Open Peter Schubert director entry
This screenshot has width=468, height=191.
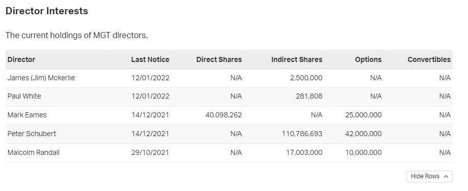32,134
